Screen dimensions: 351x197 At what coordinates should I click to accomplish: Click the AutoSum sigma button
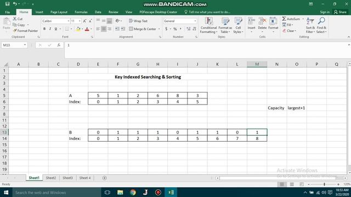[x=291, y=19]
